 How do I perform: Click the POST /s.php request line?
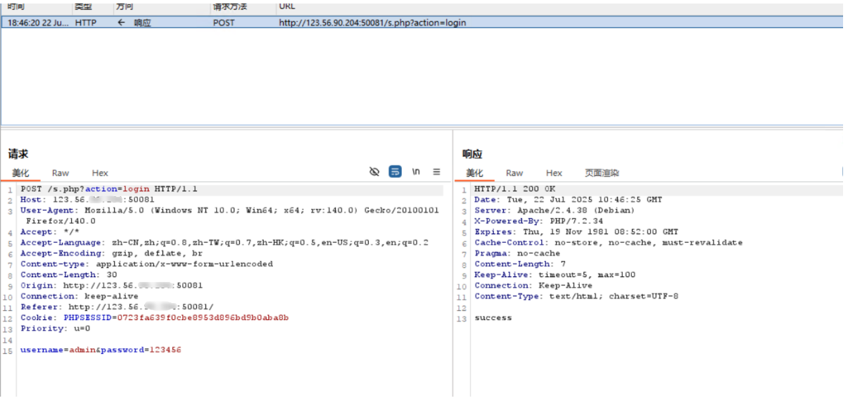[x=109, y=189]
